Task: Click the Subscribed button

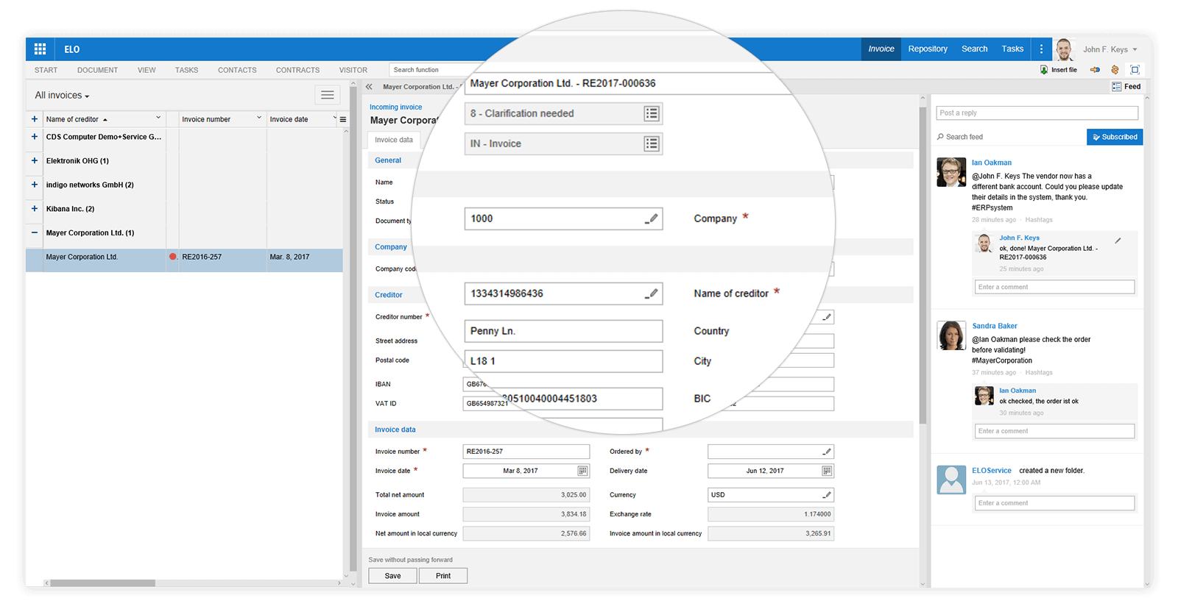Action: coord(1115,137)
